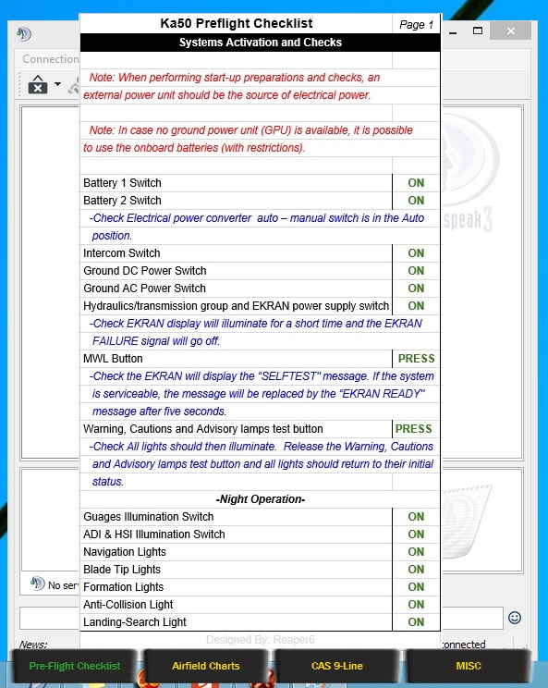Click the 'Ka50 Preflight Checklist' title
Image resolution: width=548 pixels, height=688 pixels.
(237, 23)
